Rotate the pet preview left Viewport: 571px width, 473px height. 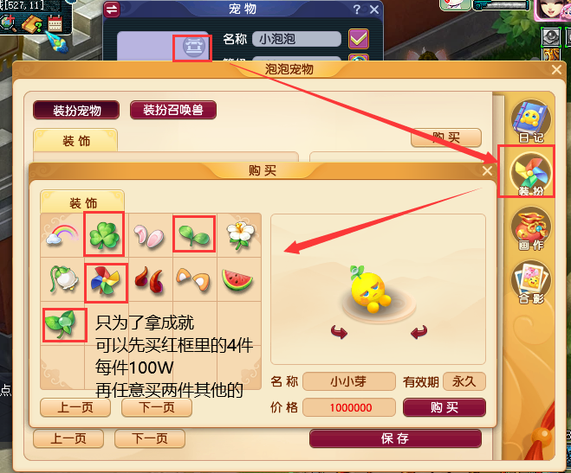point(339,332)
